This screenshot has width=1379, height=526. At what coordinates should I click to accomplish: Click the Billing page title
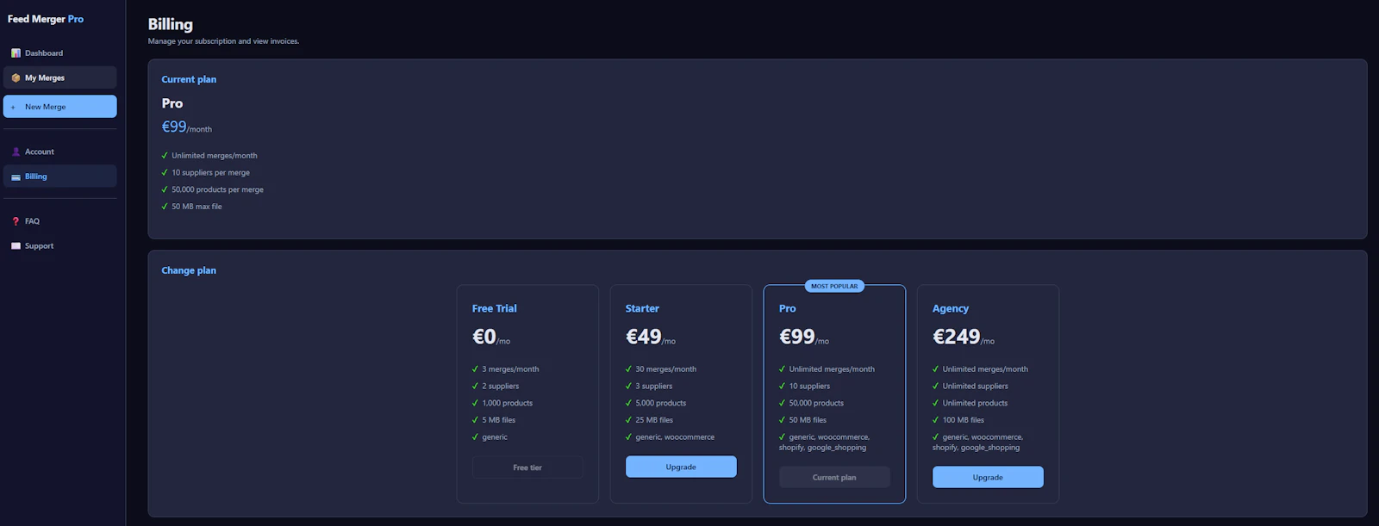[x=171, y=24]
